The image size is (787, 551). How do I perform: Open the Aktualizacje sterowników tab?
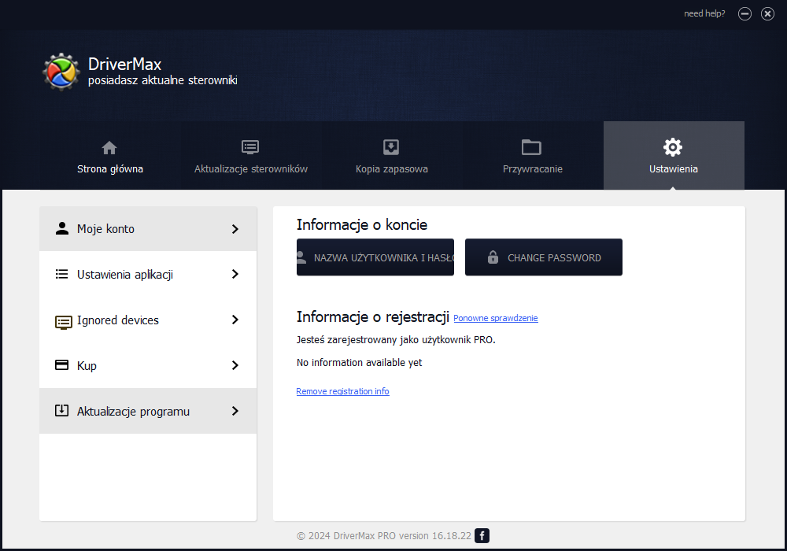click(x=251, y=156)
